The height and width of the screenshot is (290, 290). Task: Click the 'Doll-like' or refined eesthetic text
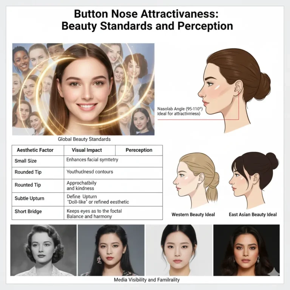pos(98,202)
